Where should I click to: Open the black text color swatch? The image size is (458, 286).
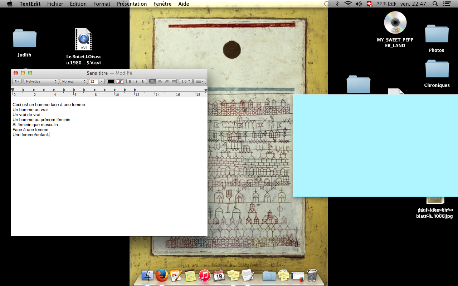click(x=111, y=82)
